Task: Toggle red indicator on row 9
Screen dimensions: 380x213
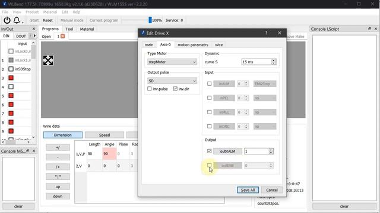Action: (x=11, y=131)
